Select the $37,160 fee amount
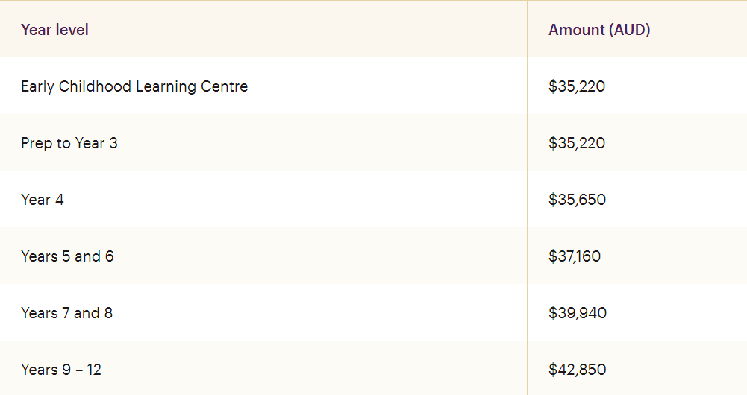The width and height of the screenshot is (747, 395). point(575,256)
